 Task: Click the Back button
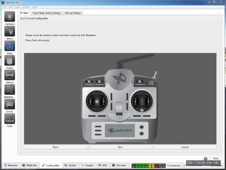[56, 147]
